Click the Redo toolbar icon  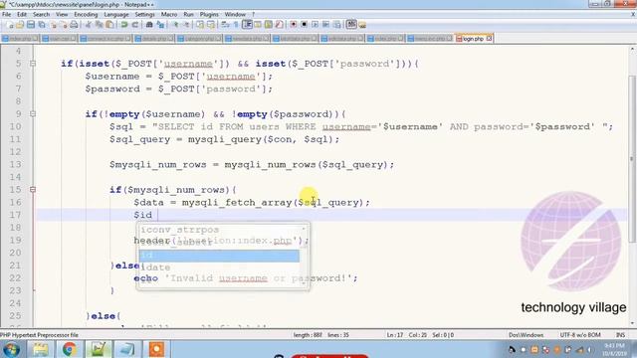[x=135, y=25]
